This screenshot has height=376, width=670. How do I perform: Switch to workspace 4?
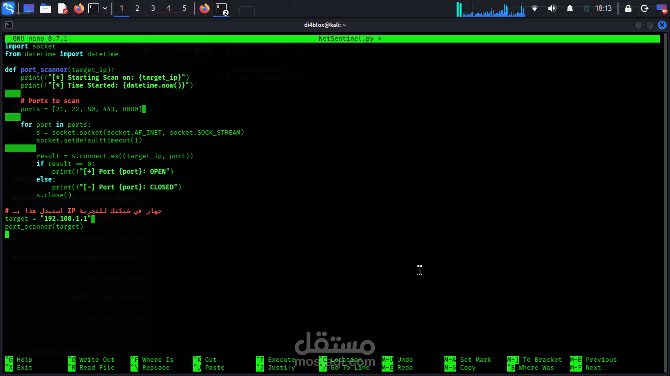click(x=169, y=8)
